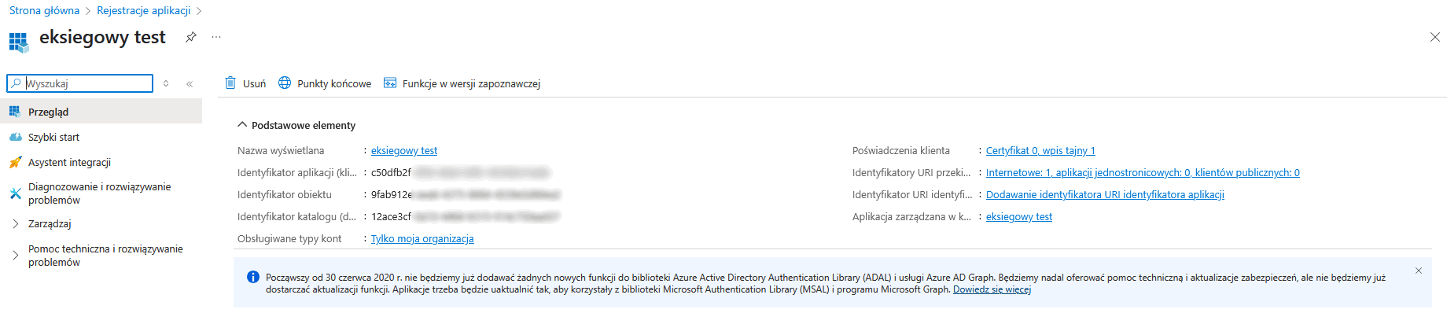Open the eksiegowy test display name link
Screen dimensions: 1447x313
pyautogui.click(x=404, y=150)
